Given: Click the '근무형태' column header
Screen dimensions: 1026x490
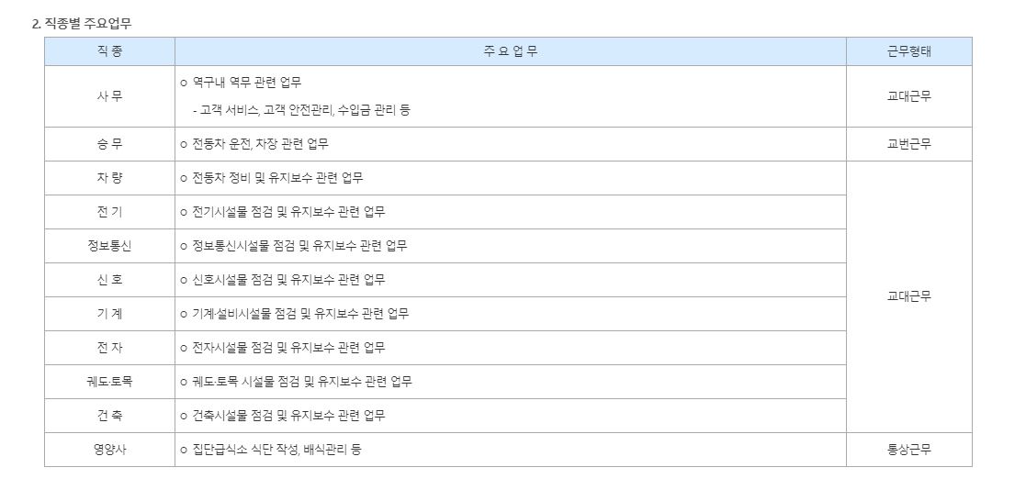Looking at the screenshot, I should (x=908, y=51).
